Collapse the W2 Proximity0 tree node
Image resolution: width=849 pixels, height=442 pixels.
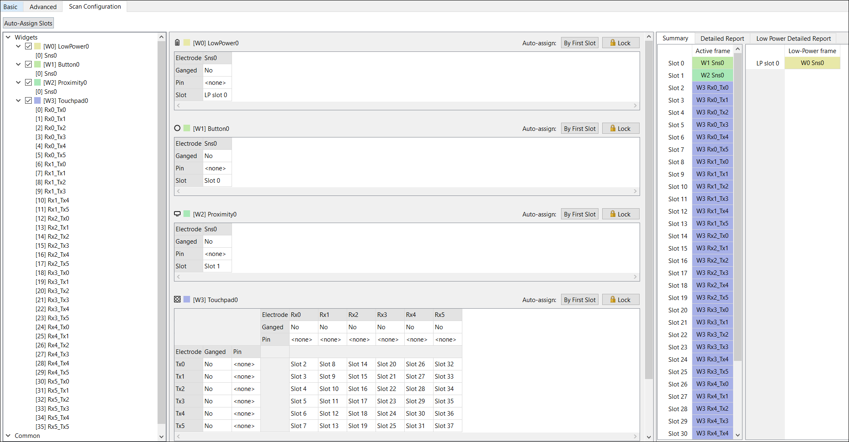(x=18, y=82)
